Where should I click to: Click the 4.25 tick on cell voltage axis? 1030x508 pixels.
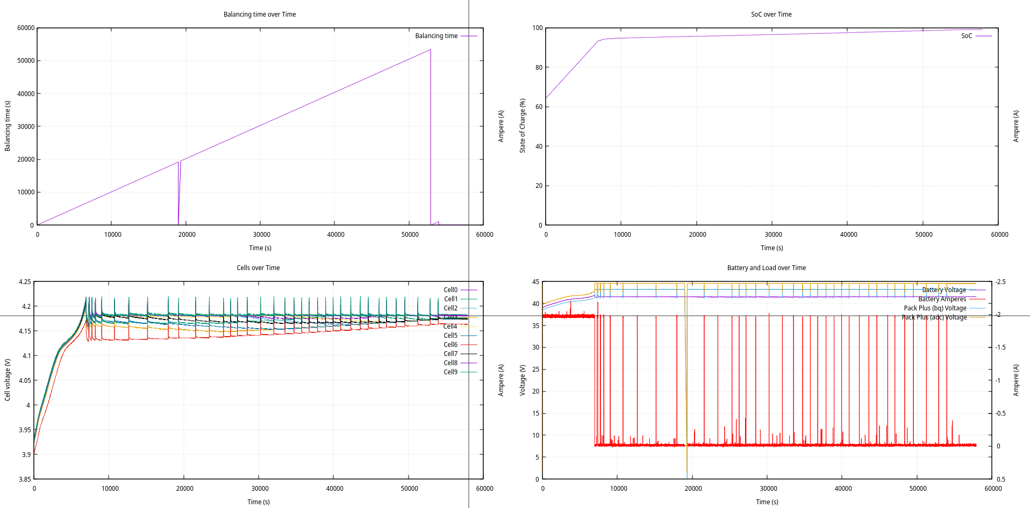tap(25, 282)
